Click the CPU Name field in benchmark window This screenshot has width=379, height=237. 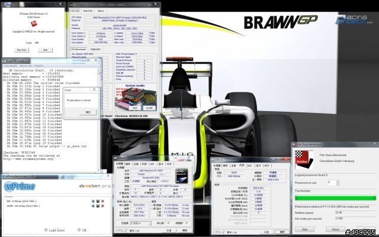[x=120, y=17]
